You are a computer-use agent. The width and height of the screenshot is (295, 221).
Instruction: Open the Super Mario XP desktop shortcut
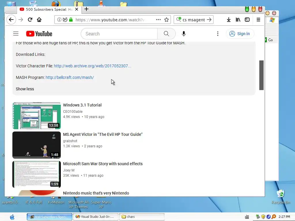coord(101,205)
